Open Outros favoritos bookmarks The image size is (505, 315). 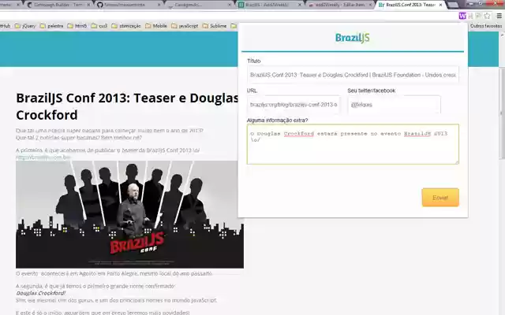(486, 26)
